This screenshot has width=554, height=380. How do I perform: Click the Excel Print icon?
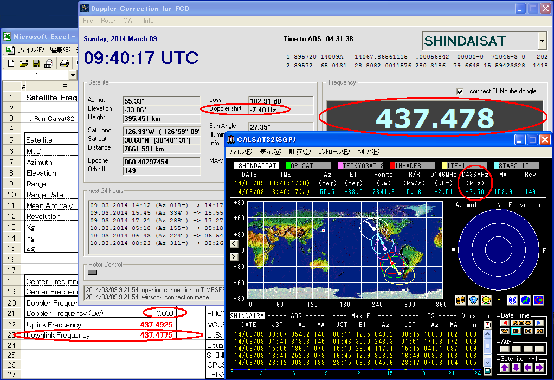65,63
